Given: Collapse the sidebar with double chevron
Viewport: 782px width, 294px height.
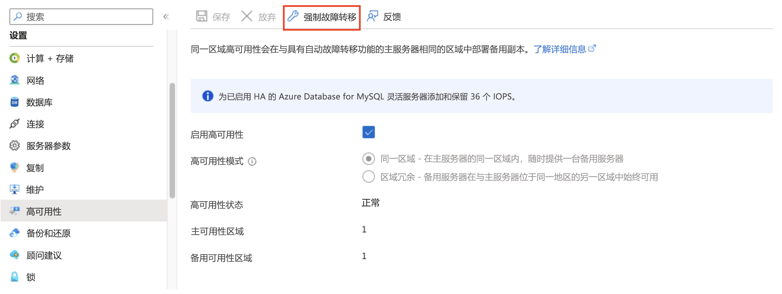Looking at the screenshot, I should click(166, 17).
